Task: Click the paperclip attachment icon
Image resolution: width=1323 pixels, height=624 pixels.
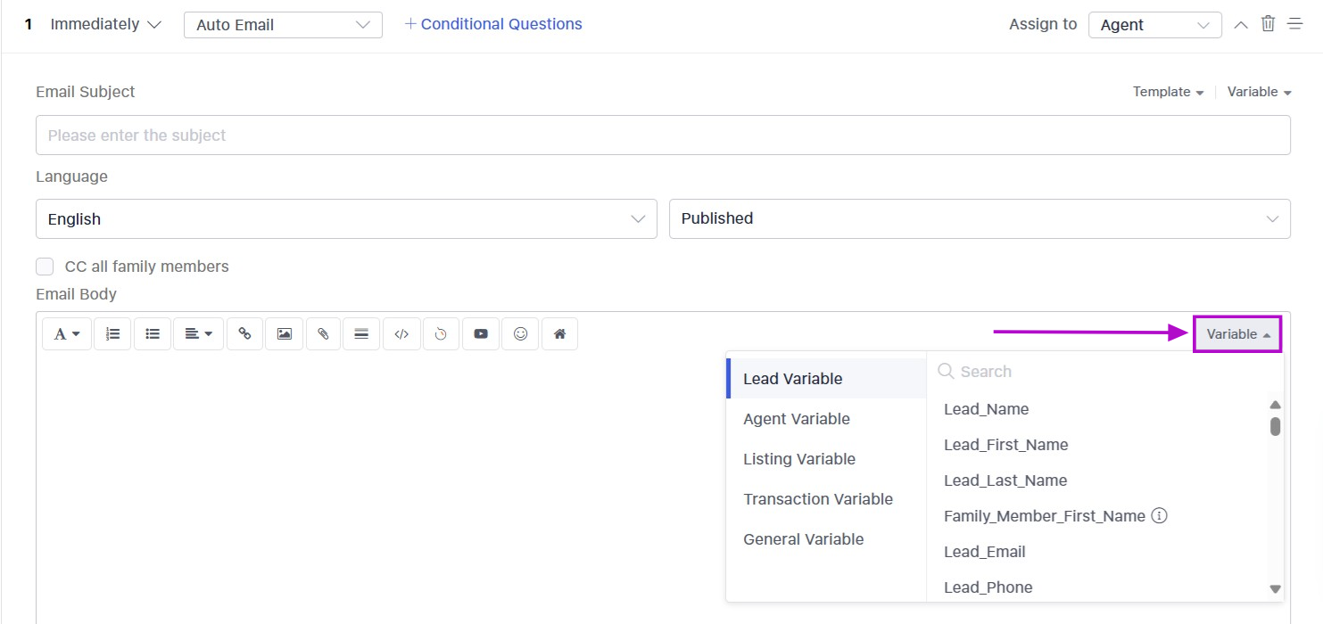Action: coord(323,334)
